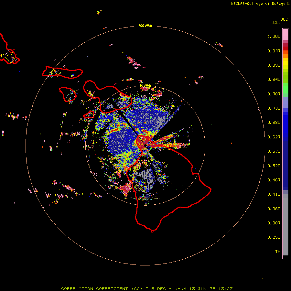The height and width of the screenshot is (291, 291).
Task: Select the 0.413 legend value
Action: pyautogui.click(x=274, y=194)
